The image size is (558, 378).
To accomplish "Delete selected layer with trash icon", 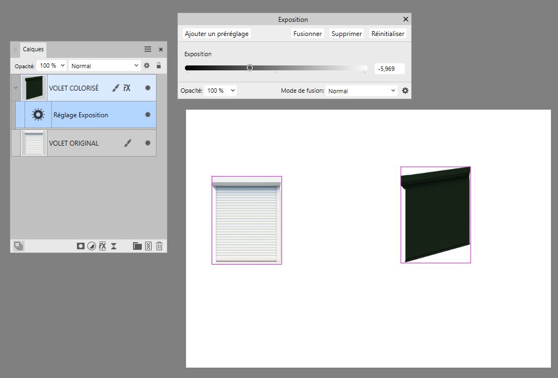I will [159, 246].
